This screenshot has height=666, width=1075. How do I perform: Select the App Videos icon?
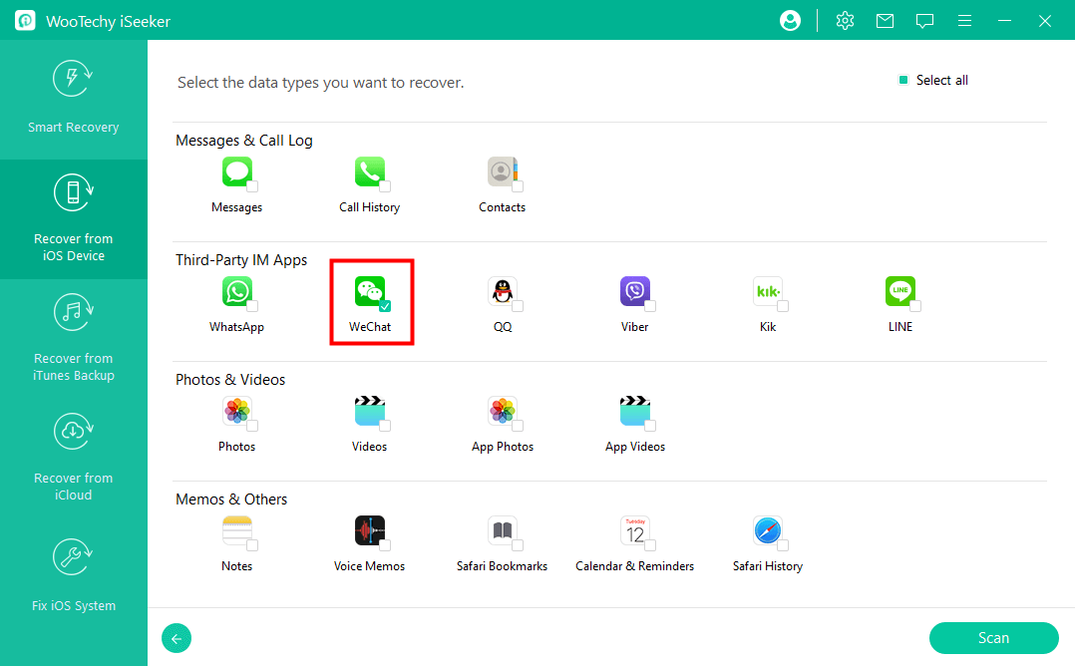[x=635, y=411]
